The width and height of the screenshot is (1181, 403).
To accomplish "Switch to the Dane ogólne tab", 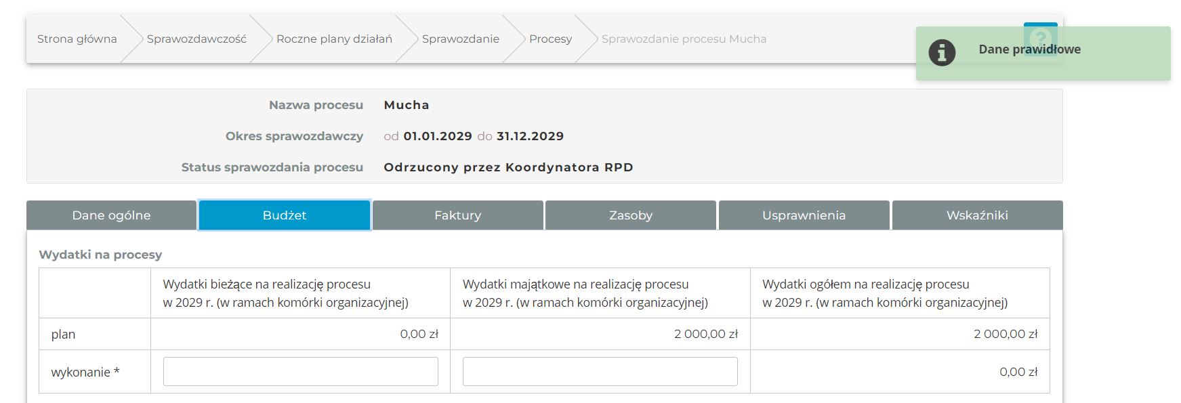I will (x=112, y=215).
